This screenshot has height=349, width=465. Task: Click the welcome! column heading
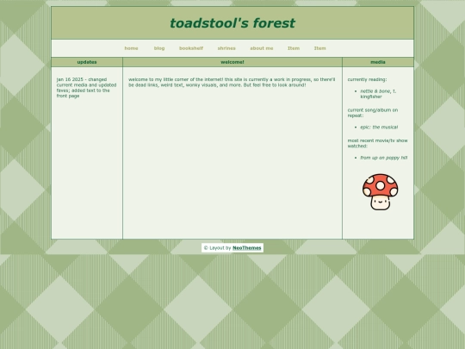232,62
